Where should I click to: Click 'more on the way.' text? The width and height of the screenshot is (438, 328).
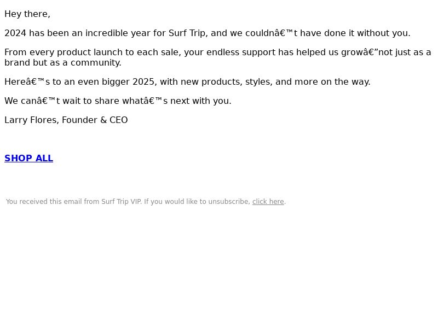[332, 81]
